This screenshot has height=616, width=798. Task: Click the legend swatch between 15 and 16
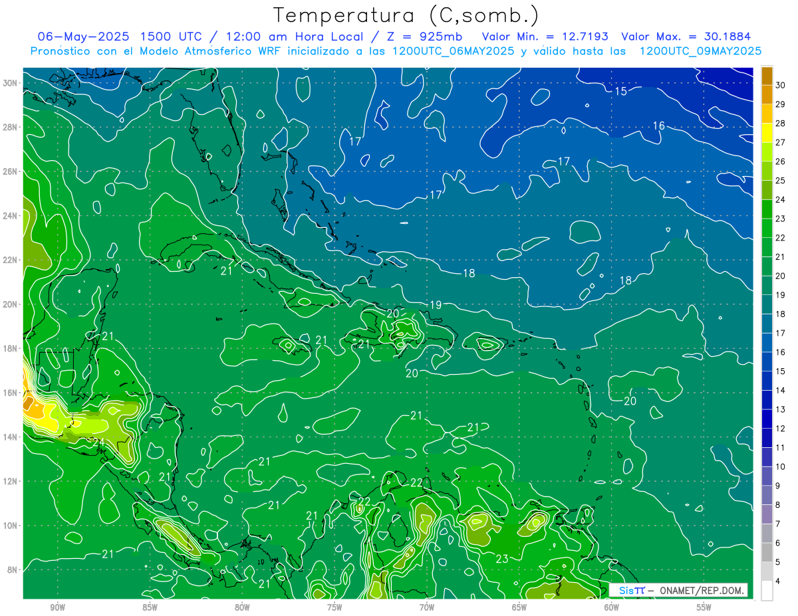(767, 362)
